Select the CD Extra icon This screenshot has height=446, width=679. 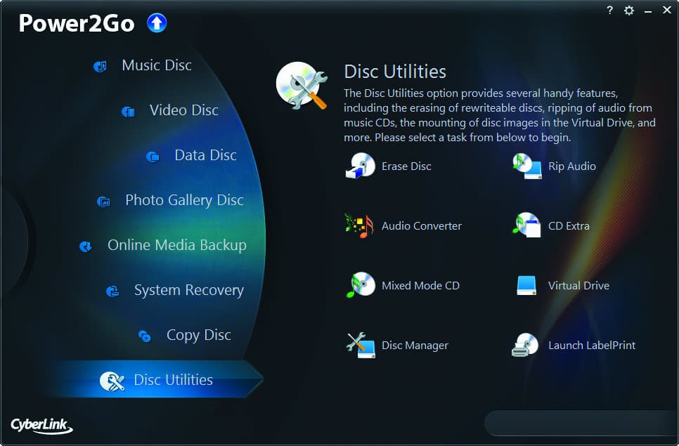[526, 226]
